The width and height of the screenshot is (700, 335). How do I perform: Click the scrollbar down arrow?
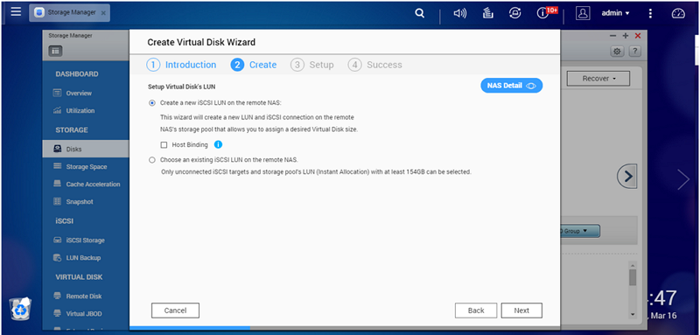pos(632,315)
